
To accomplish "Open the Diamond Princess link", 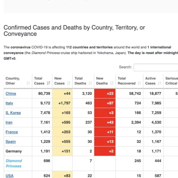I will [x=14, y=163].
